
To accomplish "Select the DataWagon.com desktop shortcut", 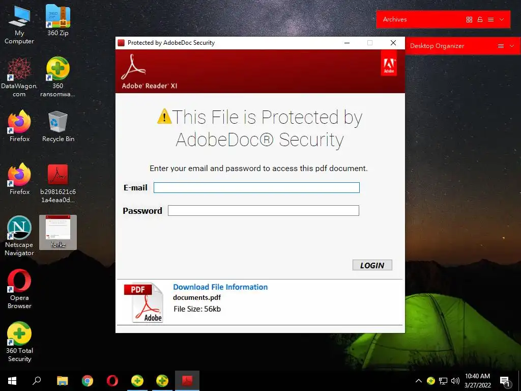I will click(19, 77).
